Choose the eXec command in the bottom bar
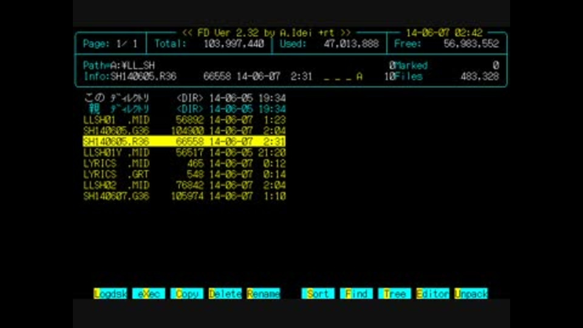This screenshot has height=328, width=583. coord(149,294)
